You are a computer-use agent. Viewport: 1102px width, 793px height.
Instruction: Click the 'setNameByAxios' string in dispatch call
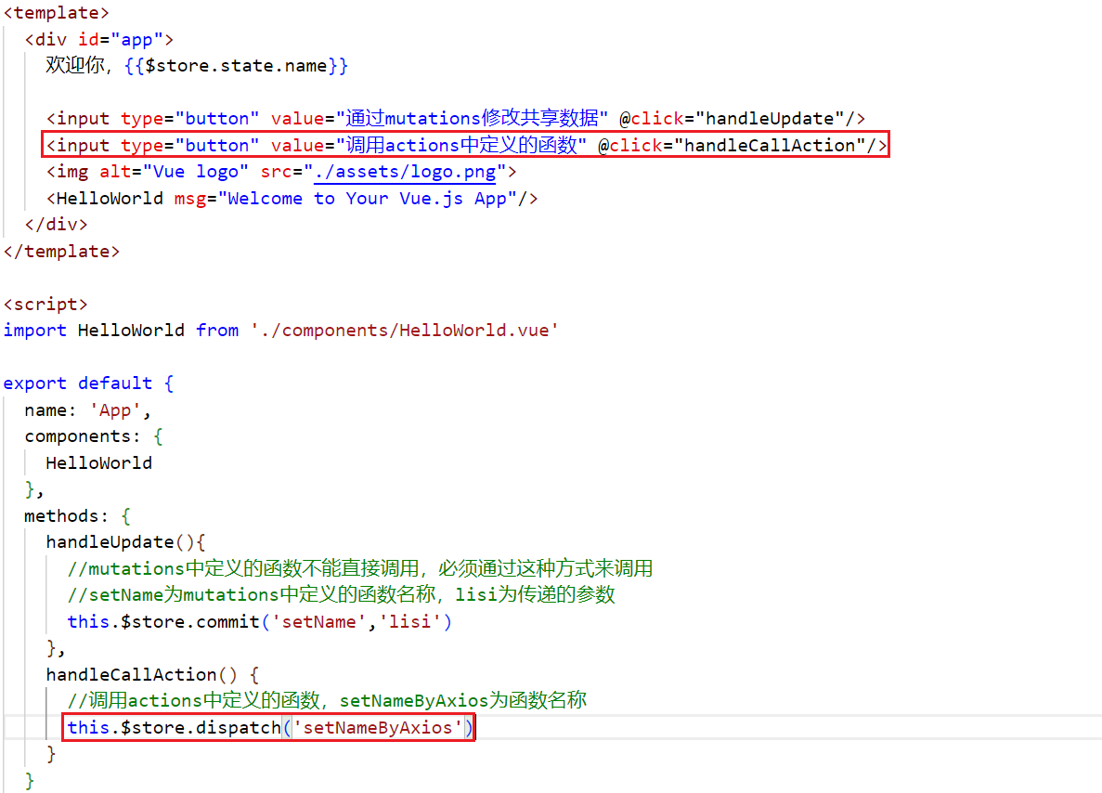pos(377,727)
